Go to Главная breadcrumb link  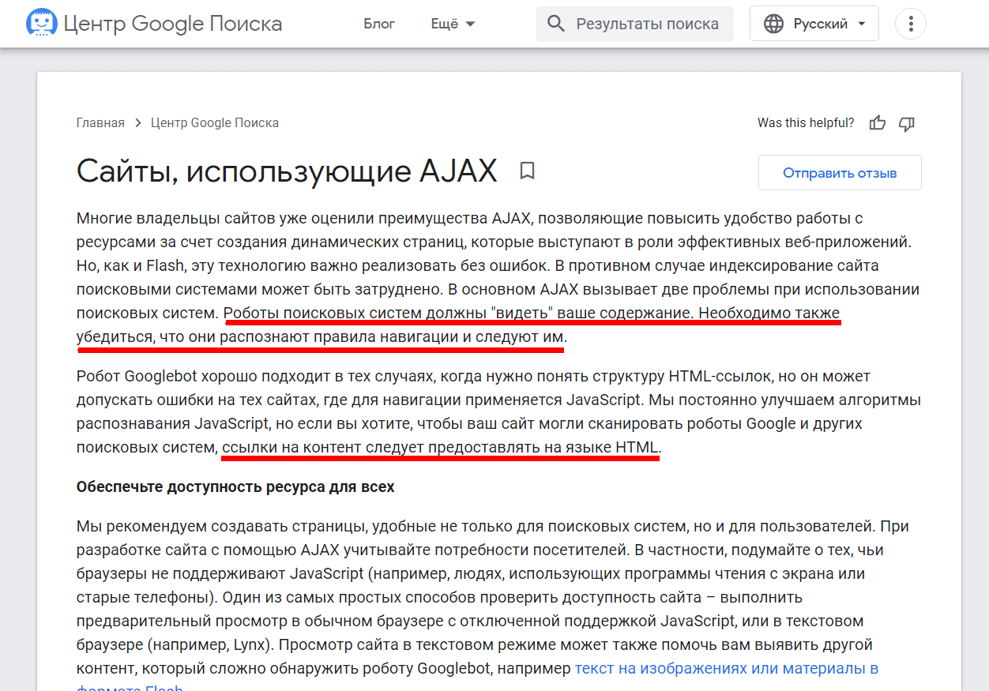click(x=100, y=123)
